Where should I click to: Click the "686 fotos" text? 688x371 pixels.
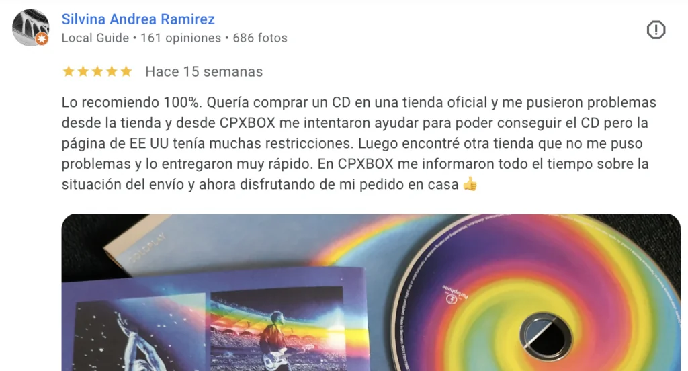260,38
